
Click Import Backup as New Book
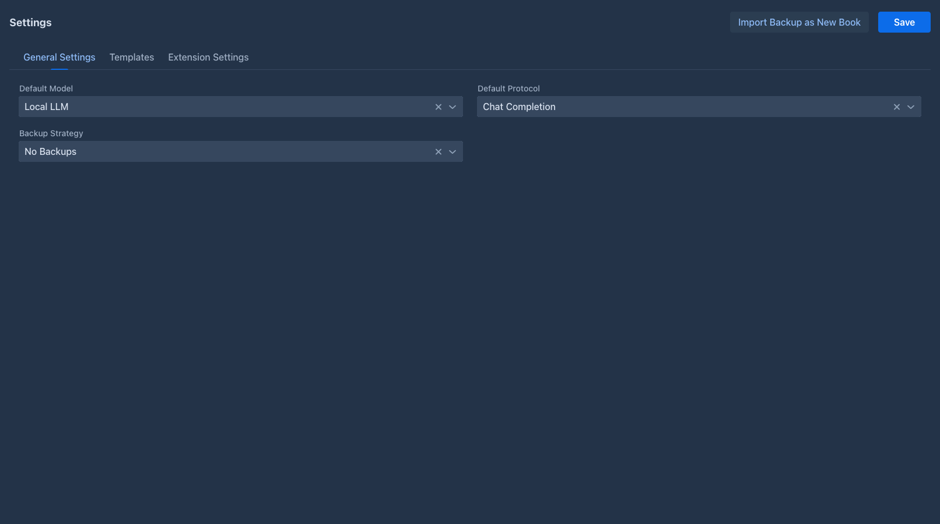799,22
